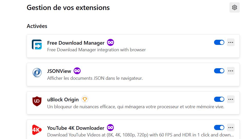Click the private browsing badge beside JSONView
Image resolution: width=251 pixels, height=139 pixels.
77,71
